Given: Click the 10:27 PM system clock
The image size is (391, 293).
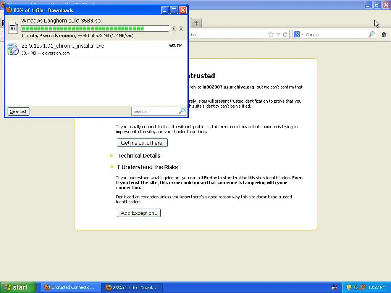Looking at the screenshot, I should pyautogui.click(x=377, y=287).
